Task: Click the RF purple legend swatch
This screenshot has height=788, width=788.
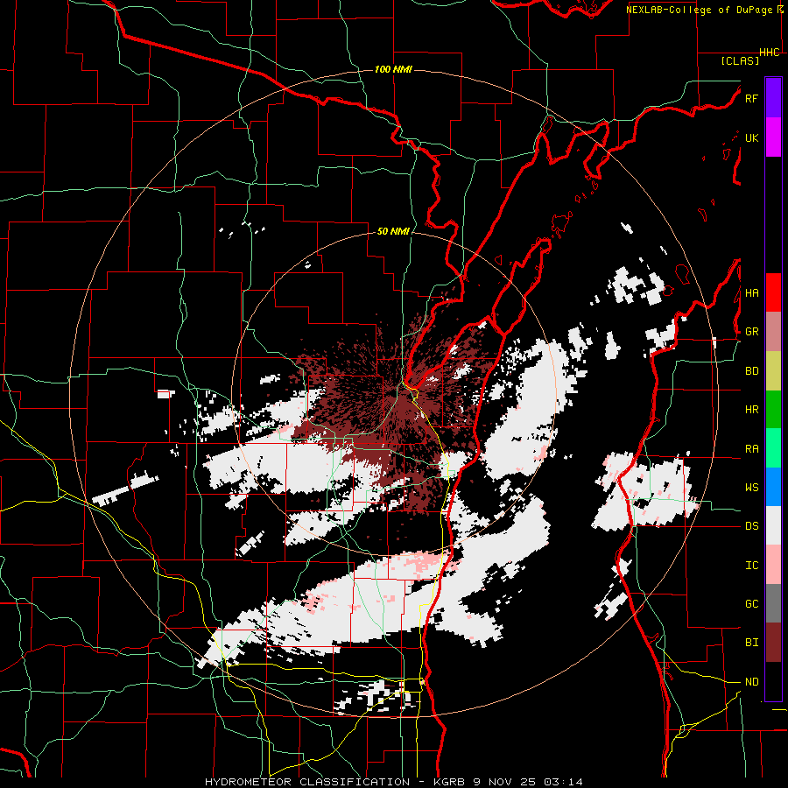Action: (x=773, y=98)
